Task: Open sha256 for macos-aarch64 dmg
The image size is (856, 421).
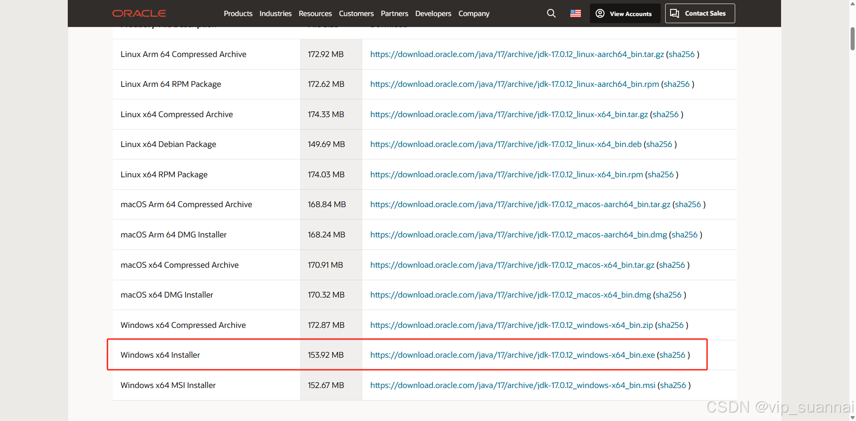Action: (x=685, y=235)
